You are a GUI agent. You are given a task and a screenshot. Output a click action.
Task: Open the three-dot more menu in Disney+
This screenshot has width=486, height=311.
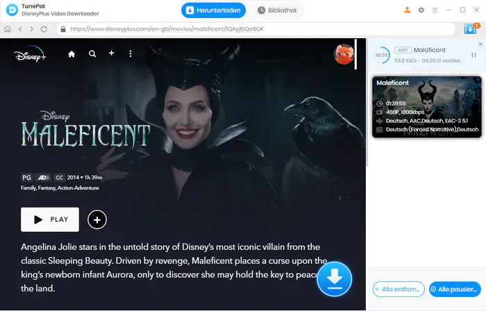pyautogui.click(x=131, y=54)
